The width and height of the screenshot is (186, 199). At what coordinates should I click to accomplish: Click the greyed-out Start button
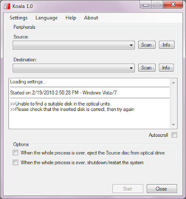pyautogui.click(x=128, y=189)
